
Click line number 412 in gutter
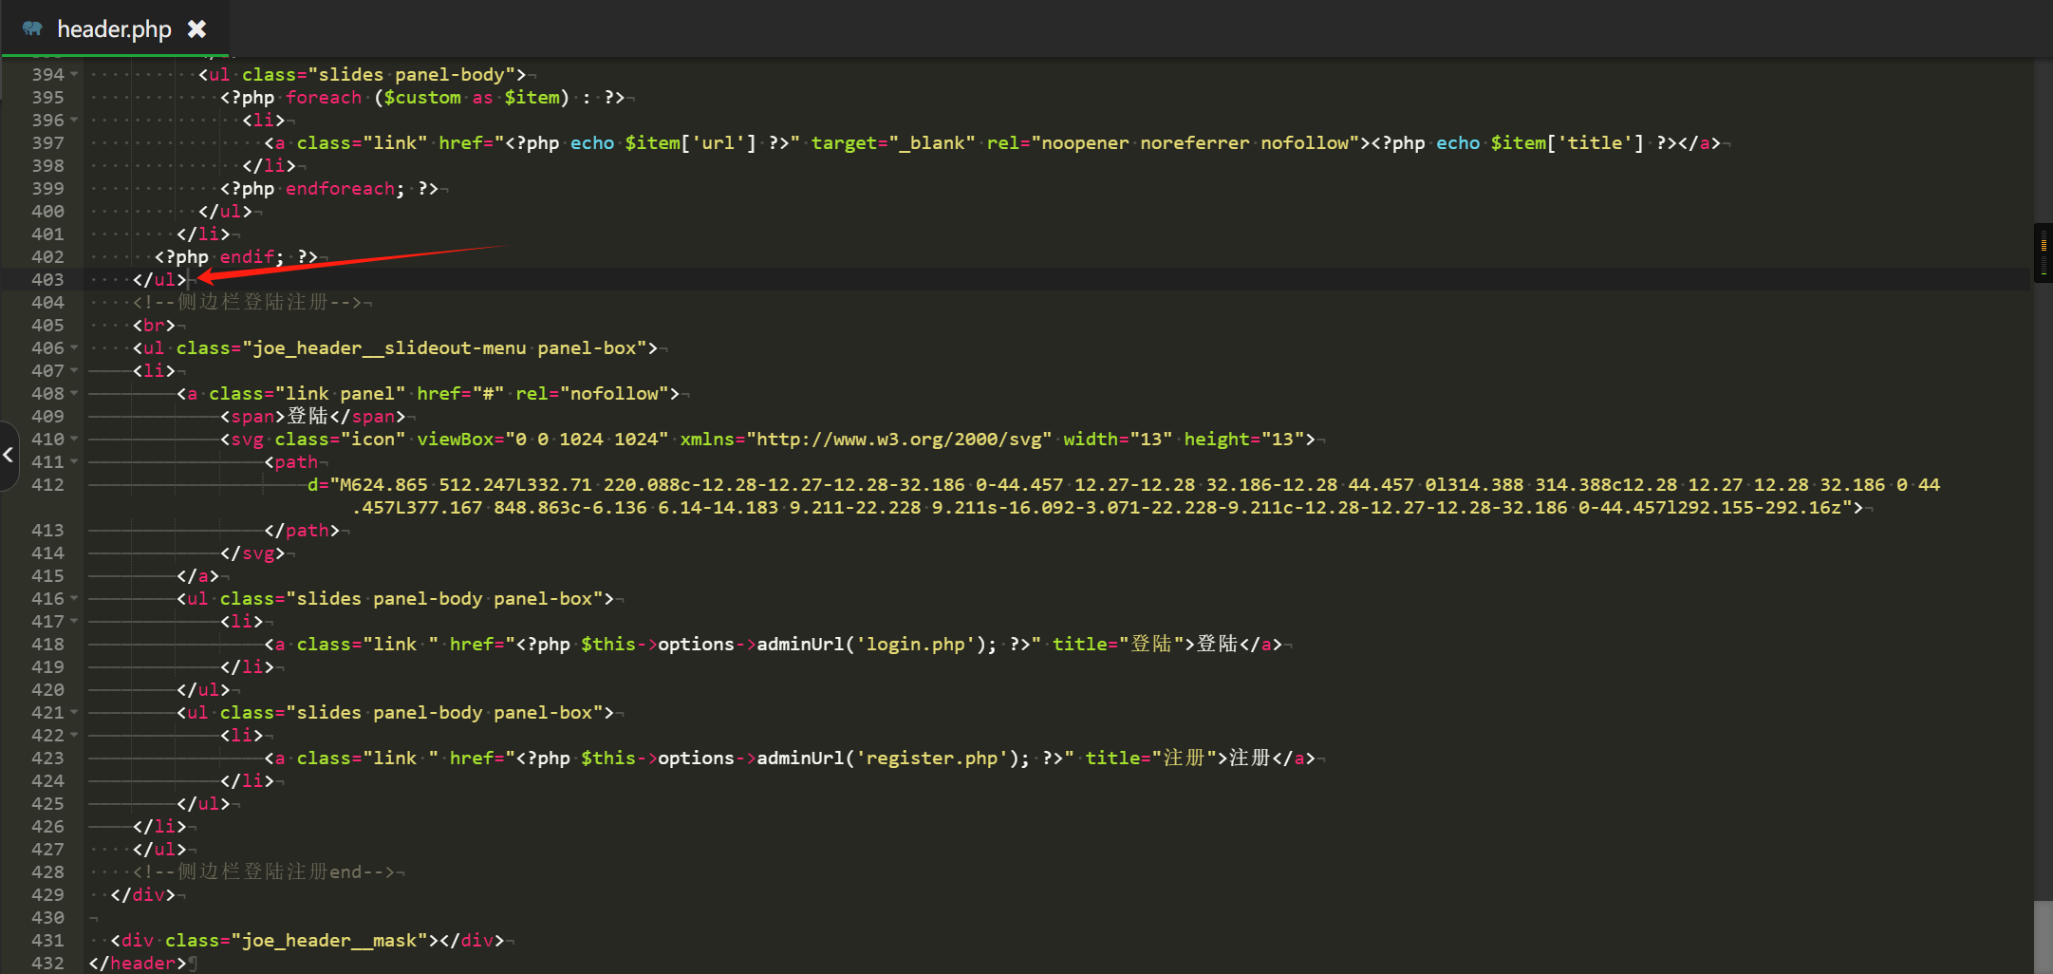tap(47, 484)
